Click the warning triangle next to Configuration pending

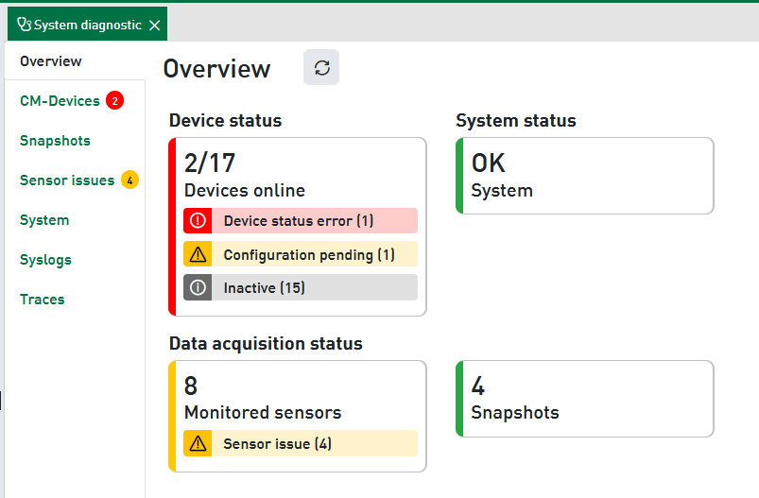click(x=198, y=254)
